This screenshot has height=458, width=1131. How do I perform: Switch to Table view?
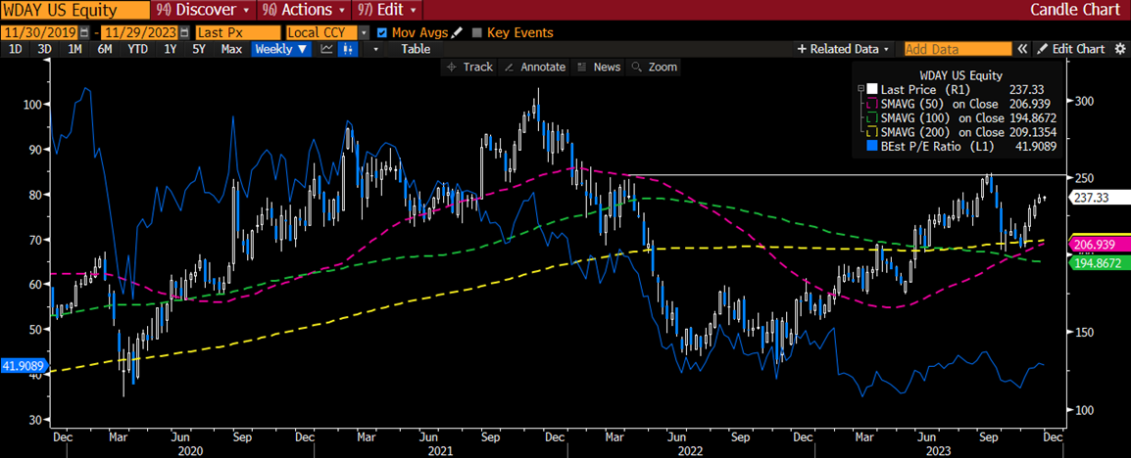click(417, 49)
